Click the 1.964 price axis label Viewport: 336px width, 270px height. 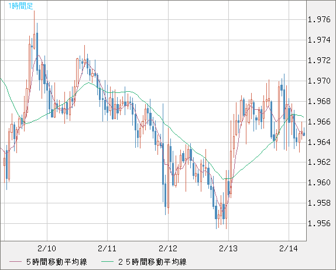point(319,142)
